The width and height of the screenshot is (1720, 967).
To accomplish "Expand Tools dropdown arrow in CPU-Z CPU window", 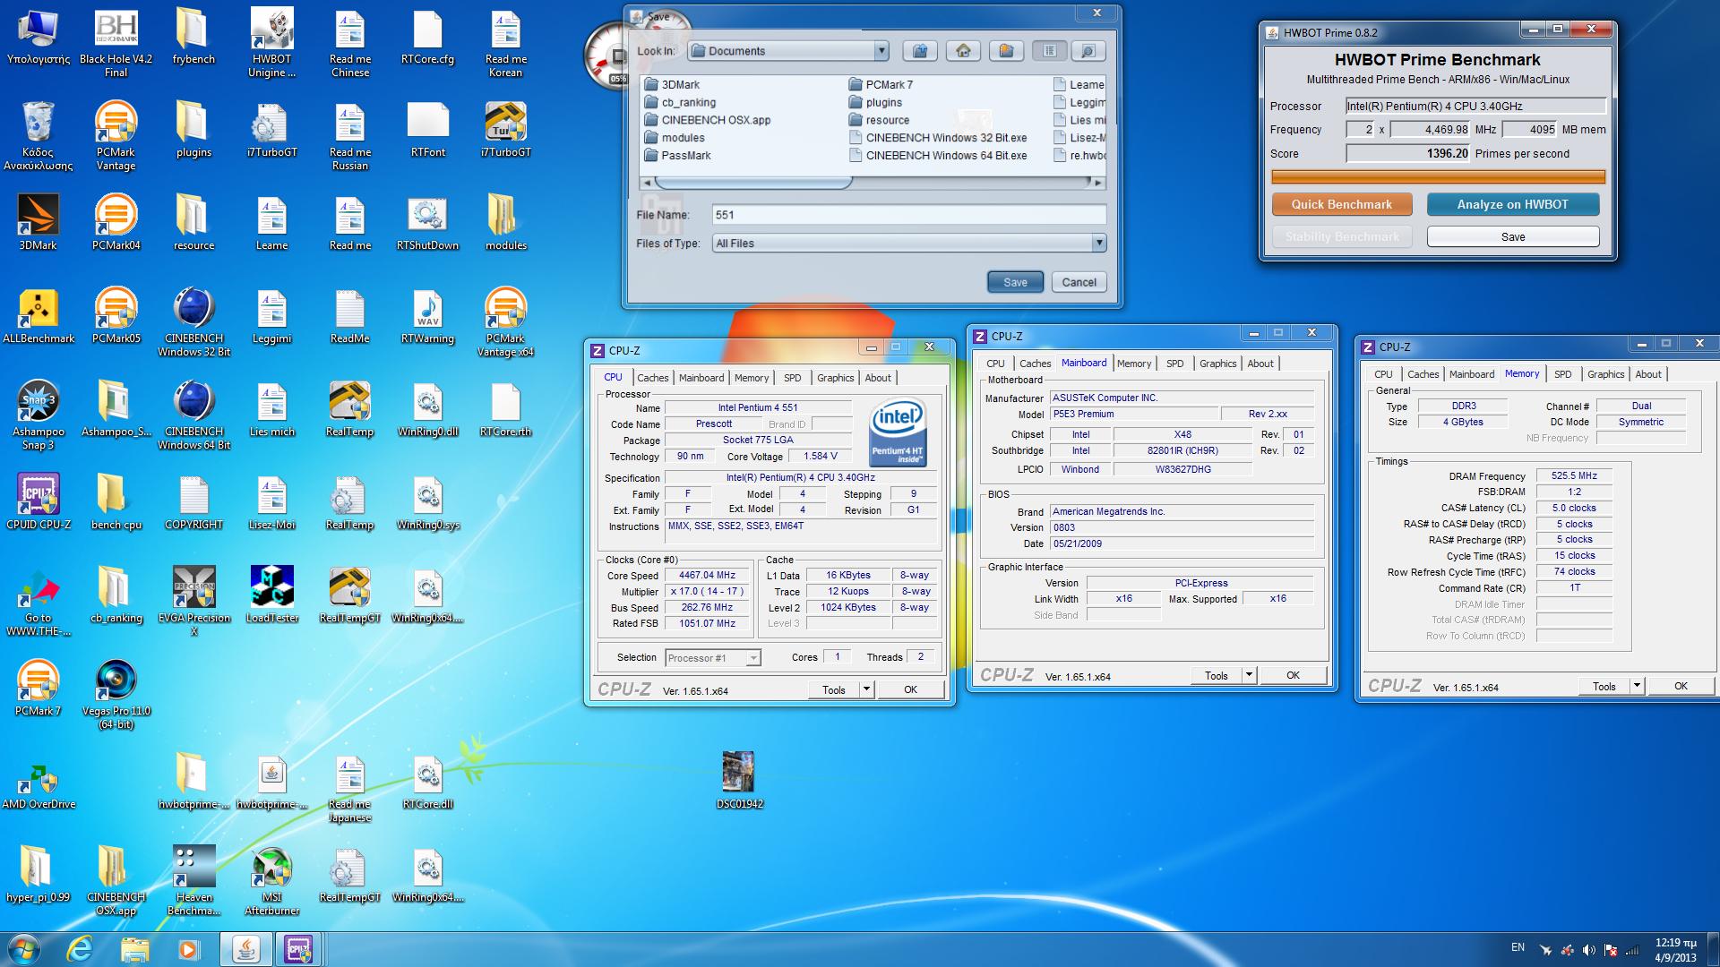I will (866, 689).
